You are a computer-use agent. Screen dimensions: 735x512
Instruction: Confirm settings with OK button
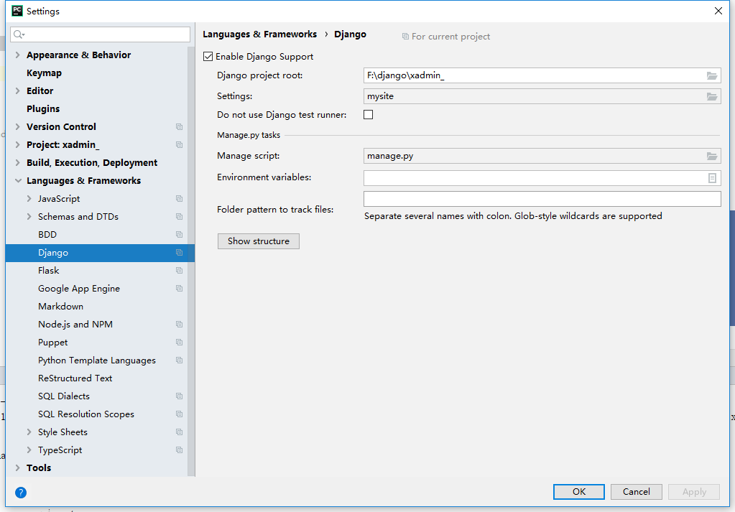(579, 492)
